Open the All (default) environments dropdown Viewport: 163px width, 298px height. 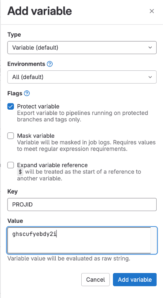coord(82,77)
